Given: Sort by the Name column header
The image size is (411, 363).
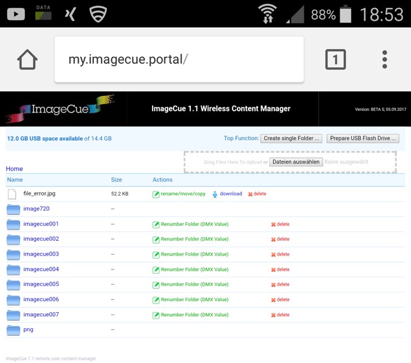Looking at the screenshot, I should coord(15,180).
